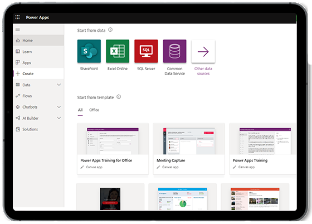Click the Create plus icon

pos(18,74)
